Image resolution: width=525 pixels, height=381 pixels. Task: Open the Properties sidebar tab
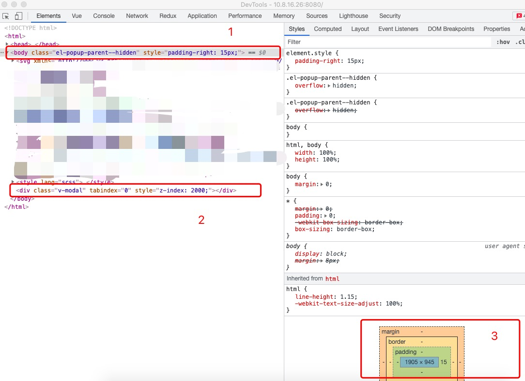497,29
